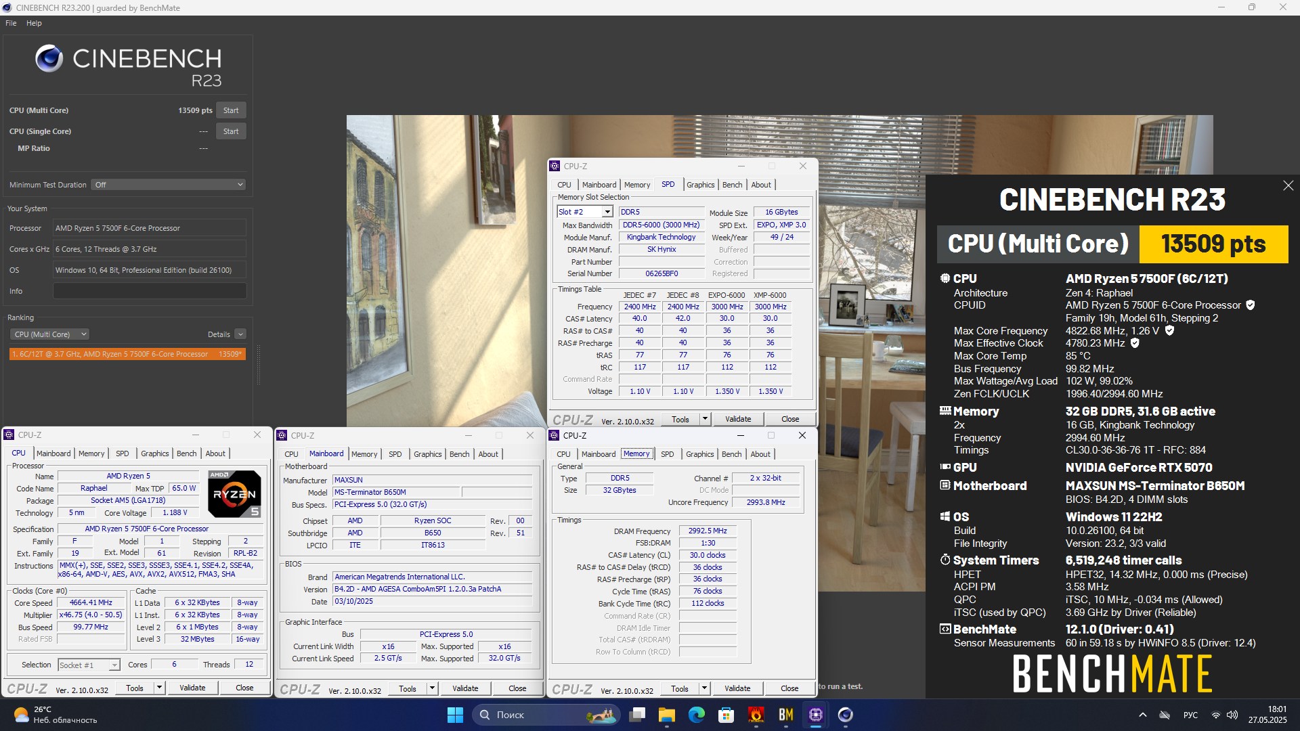
Task: Open the BenchMate BM taskbar icon
Action: (x=786, y=715)
